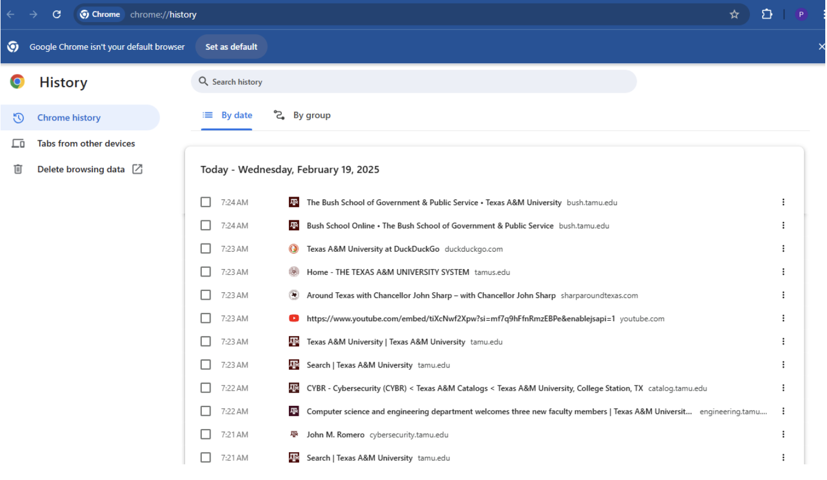
Task: Tick the checkbox for John M. Romero entry
Action: coord(206,434)
